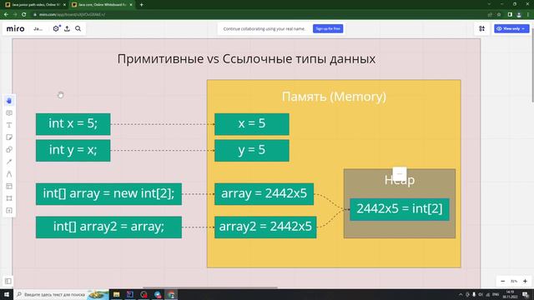This screenshot has width=534, height=300.
Task: Click the 'array2 = 2442x5' memory block
Action: click(x=265, y=227)
